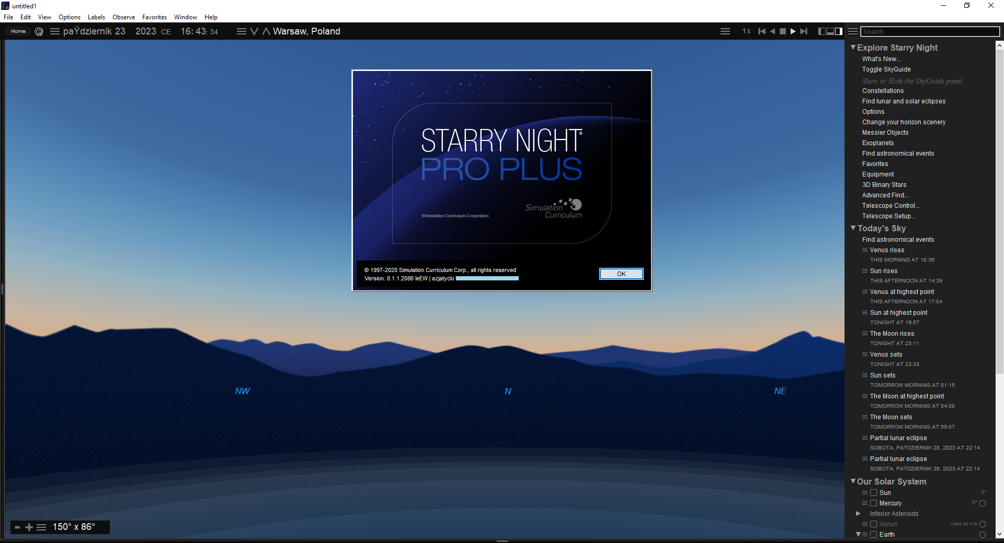The height and width of the screenshot is (543, 1004).
Task: Open the Help menu
Action: tap(211, 17)
